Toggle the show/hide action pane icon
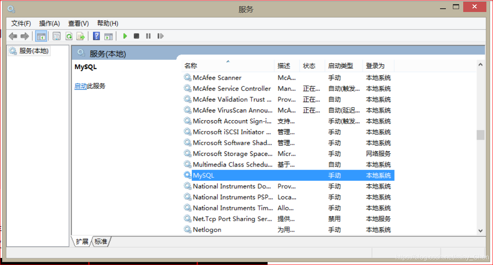Viewport: 493px width, 265px height. tap(108, 36)
